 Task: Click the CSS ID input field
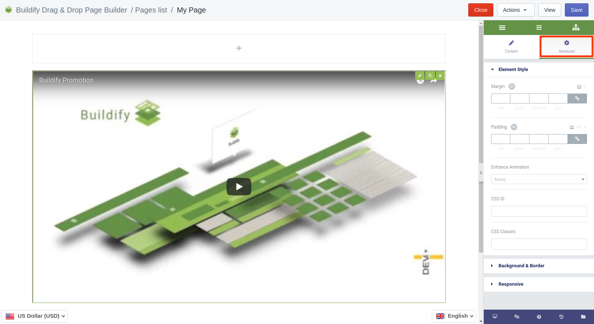pyautogui.click(x=539, y=211)
